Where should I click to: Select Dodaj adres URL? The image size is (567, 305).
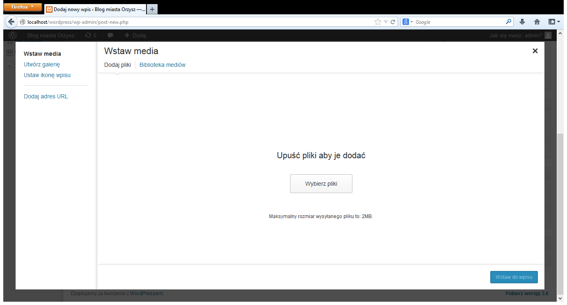46,96
